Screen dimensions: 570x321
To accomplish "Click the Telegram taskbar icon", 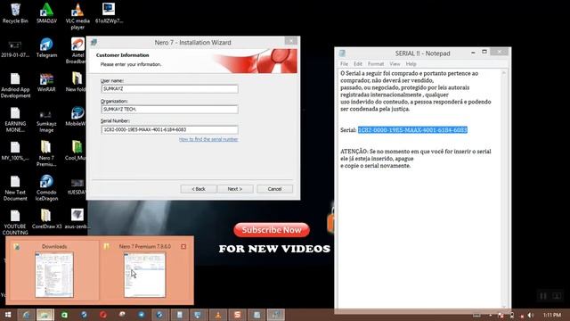I will pos(141,315).
